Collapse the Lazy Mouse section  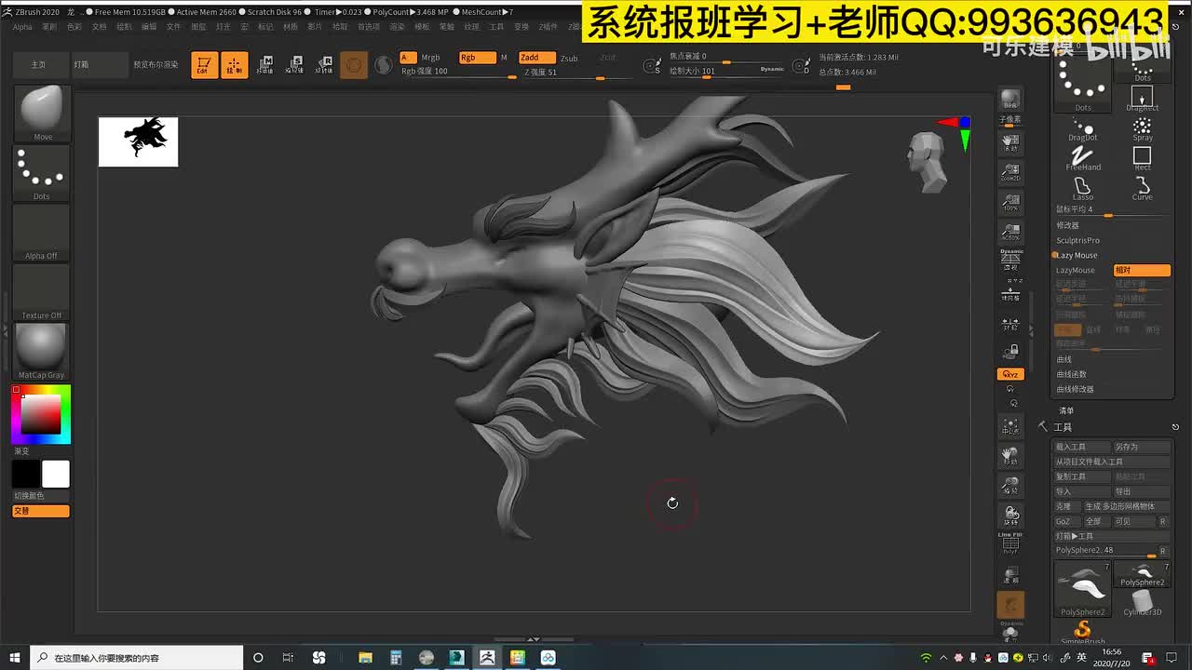coord(1077,255)
